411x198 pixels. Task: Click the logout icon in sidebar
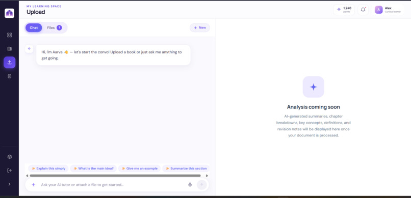[x=10, y=171]
